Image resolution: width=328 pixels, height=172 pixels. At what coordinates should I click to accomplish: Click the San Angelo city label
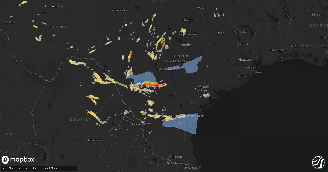119,10
